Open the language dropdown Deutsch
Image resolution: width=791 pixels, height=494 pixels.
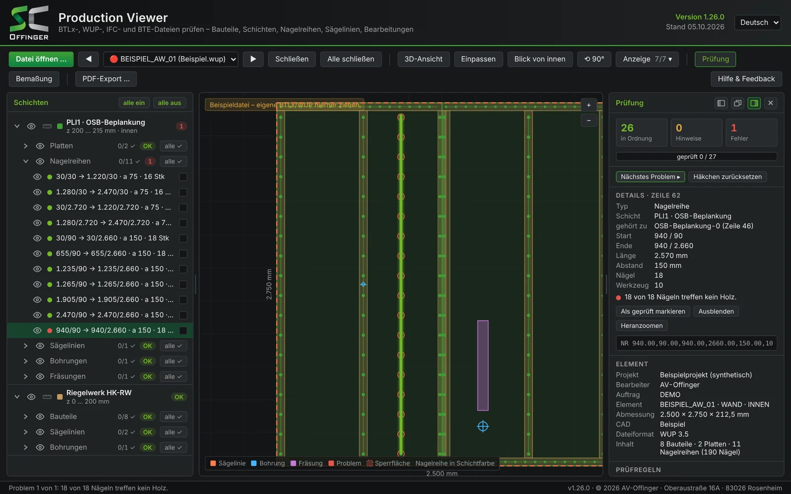point(758,22)
